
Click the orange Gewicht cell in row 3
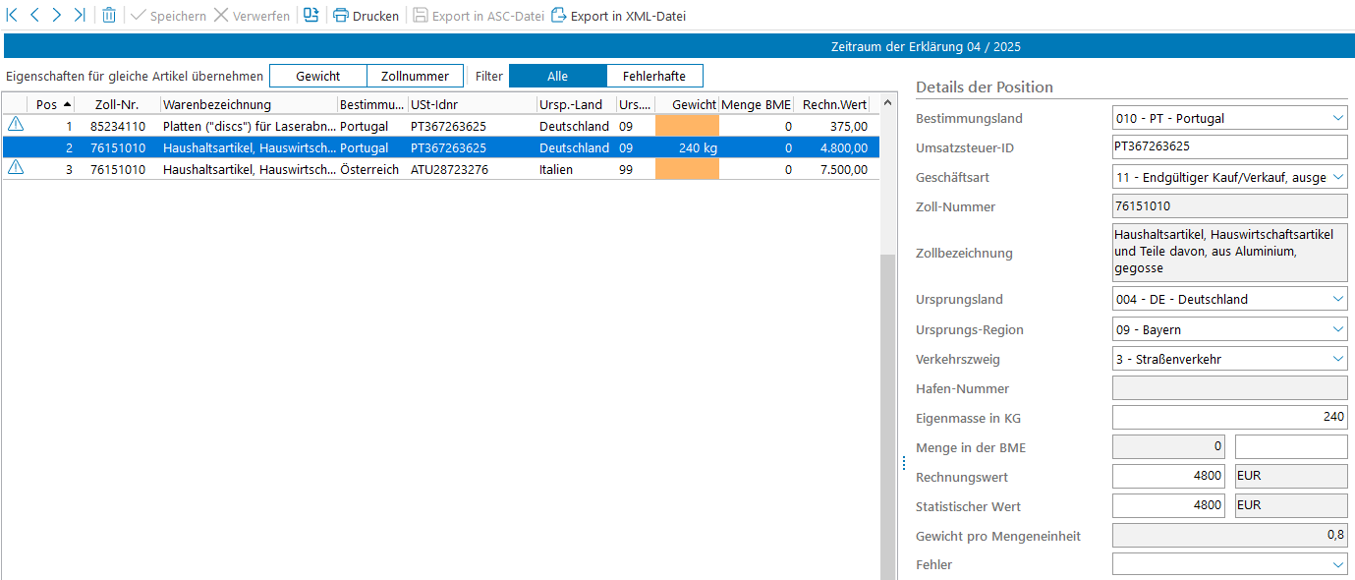coord(687,169)
